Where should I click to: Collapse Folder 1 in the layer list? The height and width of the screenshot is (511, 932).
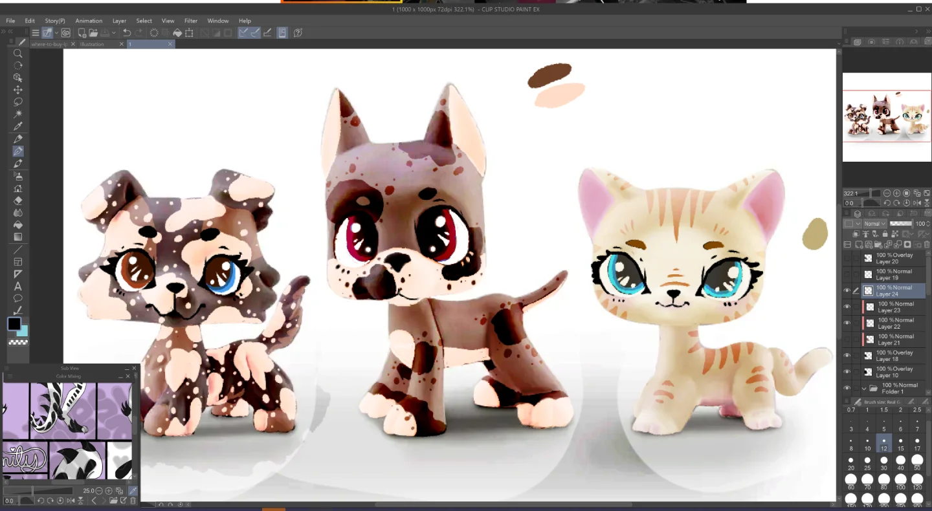[x=863, y=388]
